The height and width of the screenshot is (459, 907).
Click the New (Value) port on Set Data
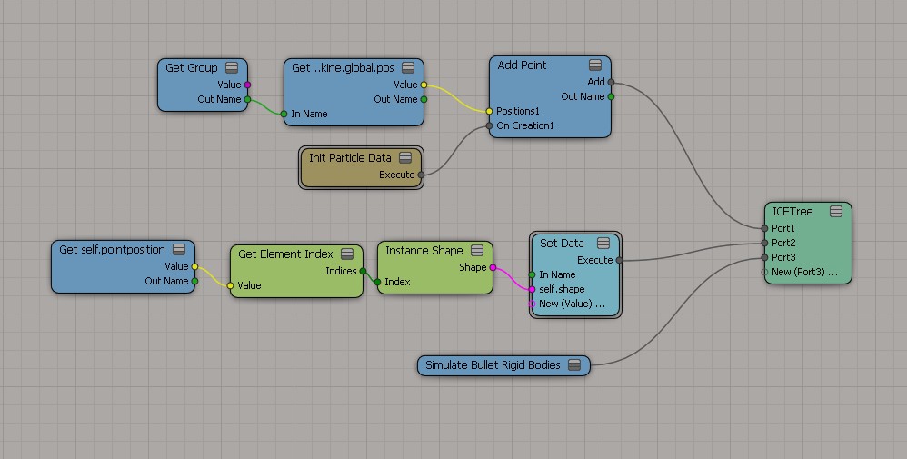(x=532, y=304)
